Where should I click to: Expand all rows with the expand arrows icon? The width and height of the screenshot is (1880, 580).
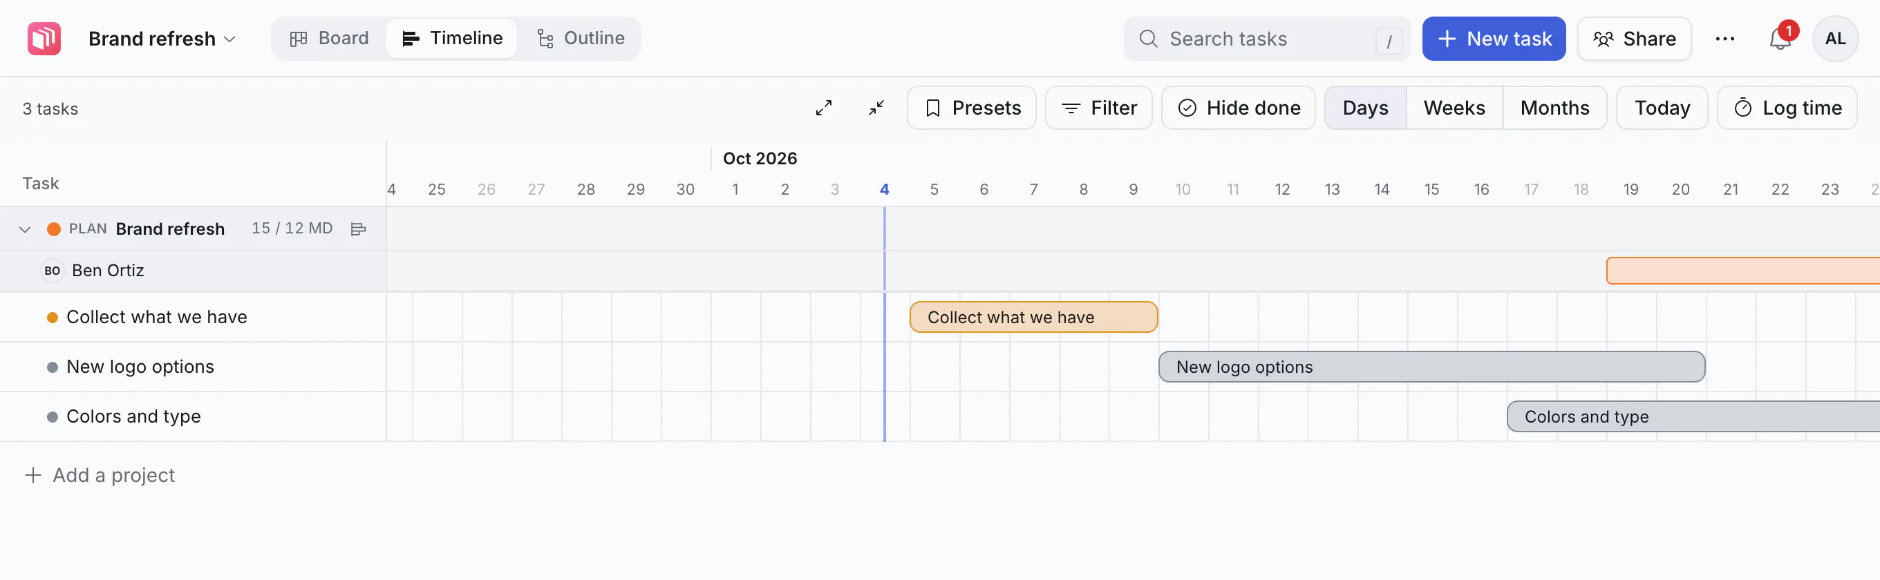pos(823,108)
